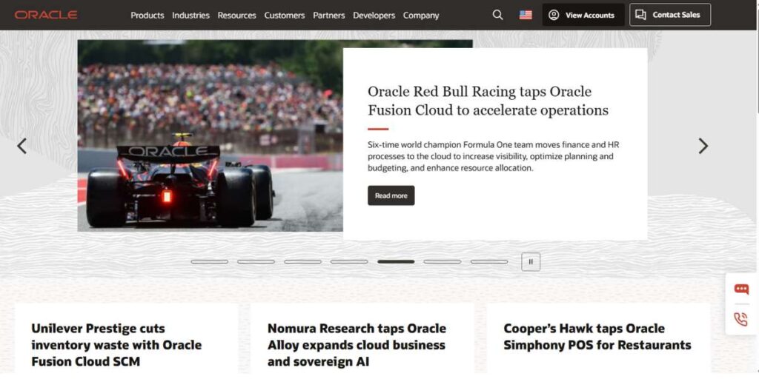This screenshot has height=379, width=759.
Task: Select the third carousel slide indicator
Action: coord(302,261)
